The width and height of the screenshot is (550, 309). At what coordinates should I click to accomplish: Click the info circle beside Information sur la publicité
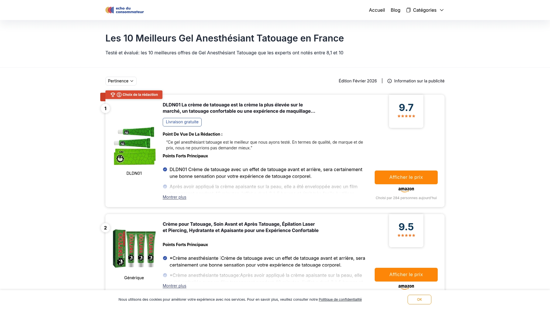390,81
